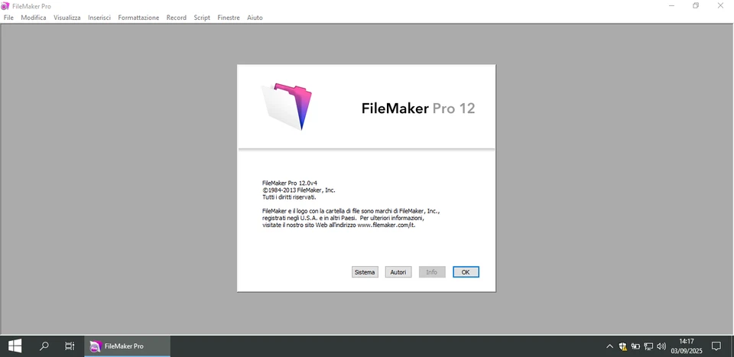The width and height of the screenshot is (734, 357).
Task: Click the Autori button
Action: [x=398, y=272]
